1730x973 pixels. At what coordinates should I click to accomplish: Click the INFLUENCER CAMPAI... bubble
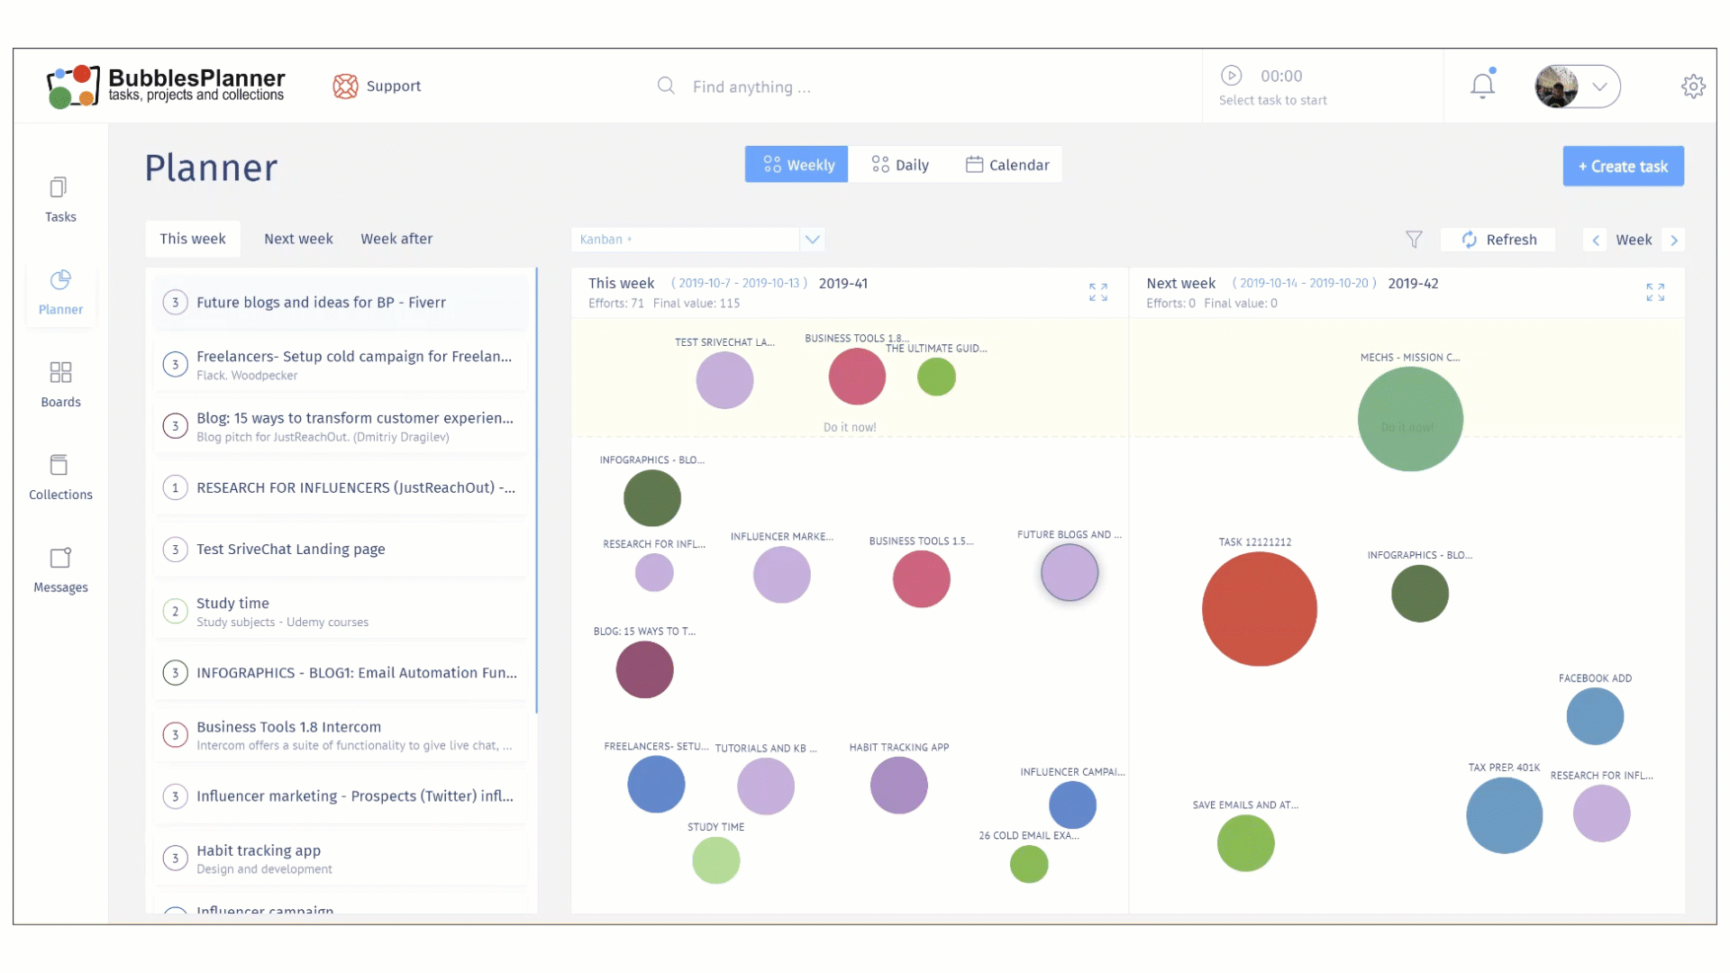tap(1072, 805)
